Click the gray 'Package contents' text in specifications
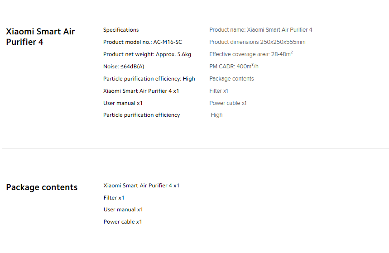 point(231,79)
